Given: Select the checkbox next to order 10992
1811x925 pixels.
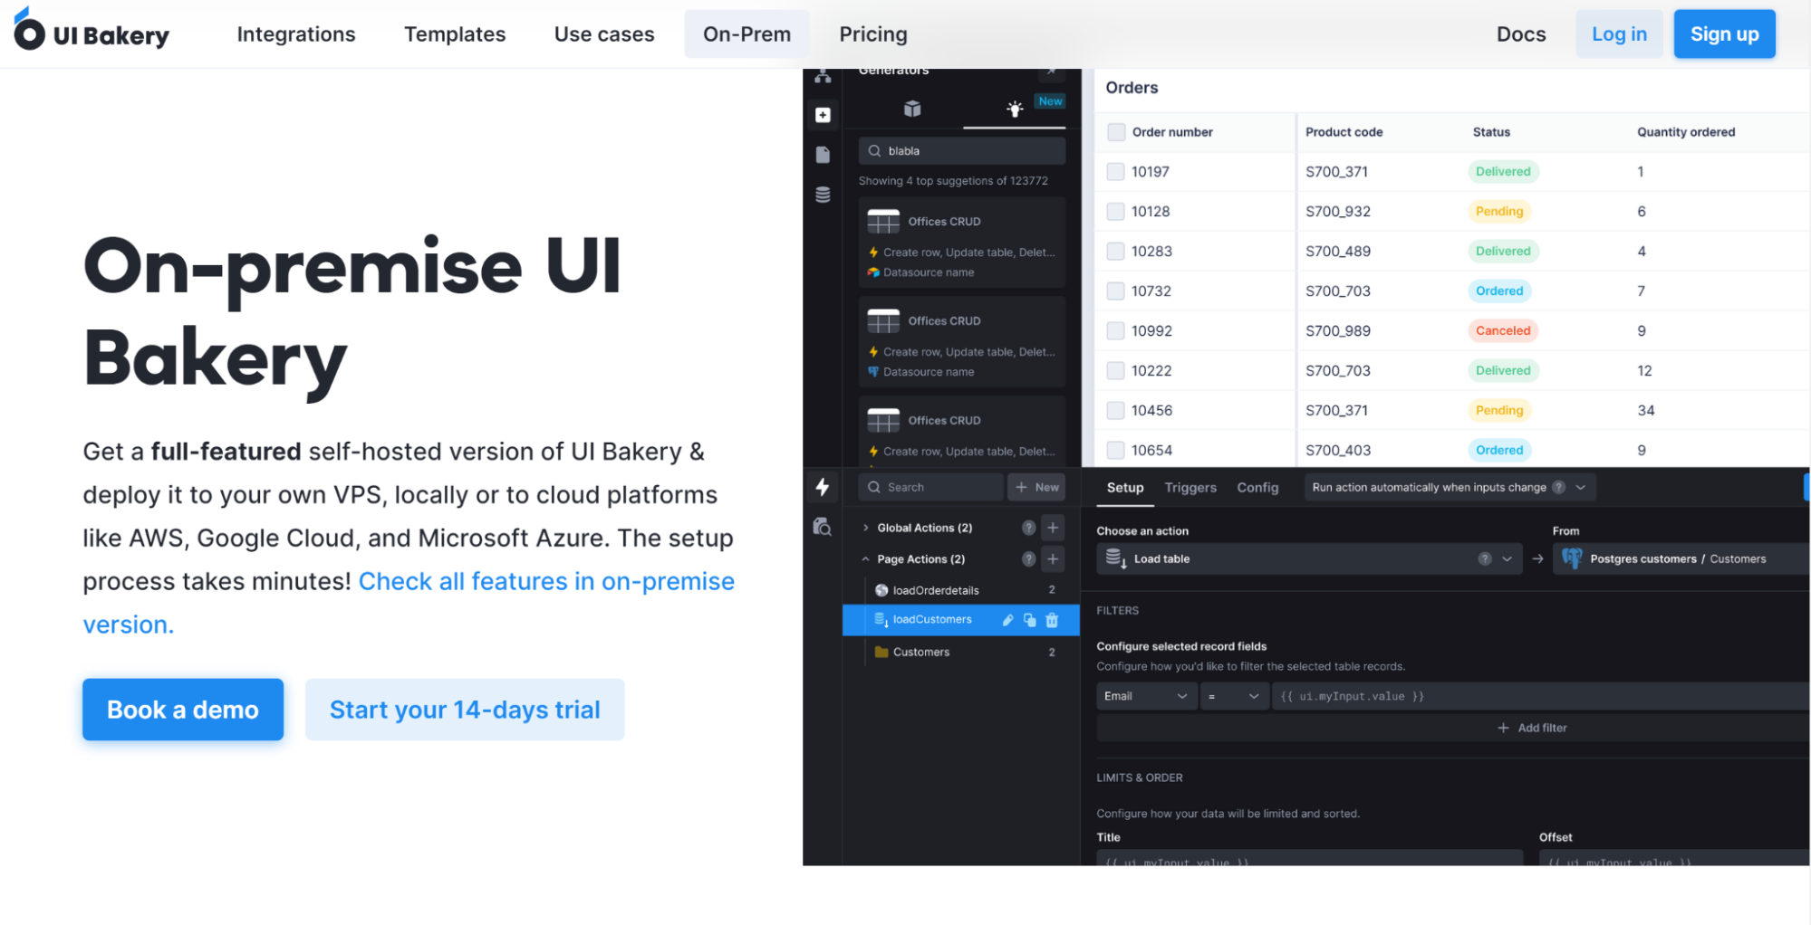Looking at the screenshot, I should pyautogui.click(x=1115, y=330).
